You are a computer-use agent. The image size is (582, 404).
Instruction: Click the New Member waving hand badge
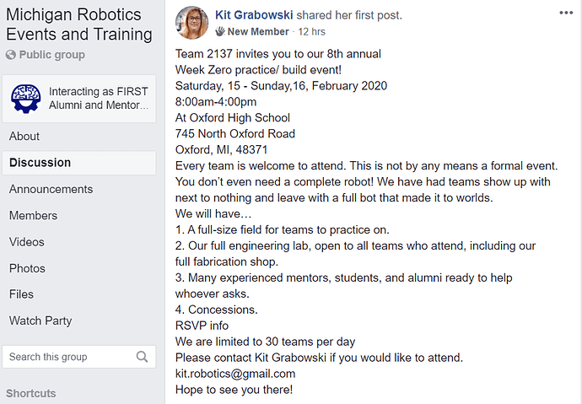coord(220,31)
